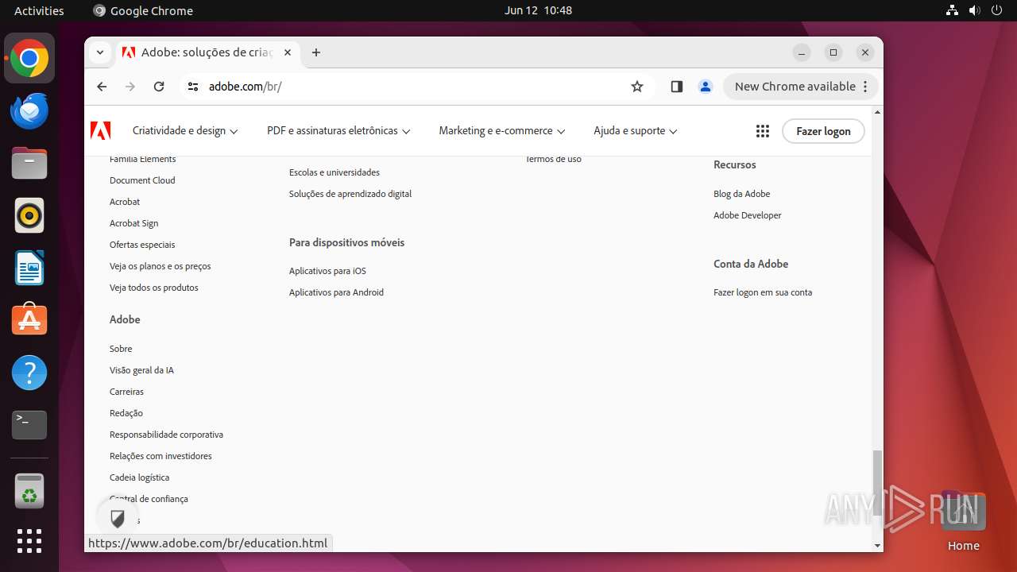Launch Google Chrome from the dock
The width and height of the screenshot is (1017, 572).
tap(29, 59)
